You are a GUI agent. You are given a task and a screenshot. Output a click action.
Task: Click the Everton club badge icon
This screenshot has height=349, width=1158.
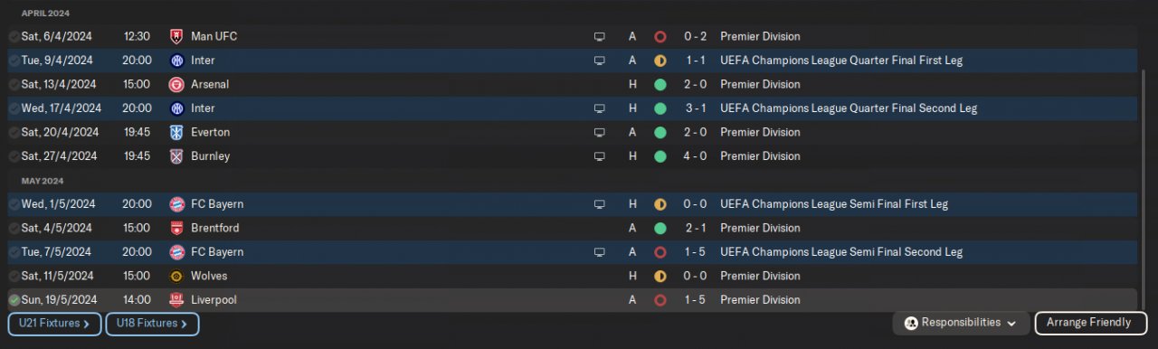[x=176, y=133]
